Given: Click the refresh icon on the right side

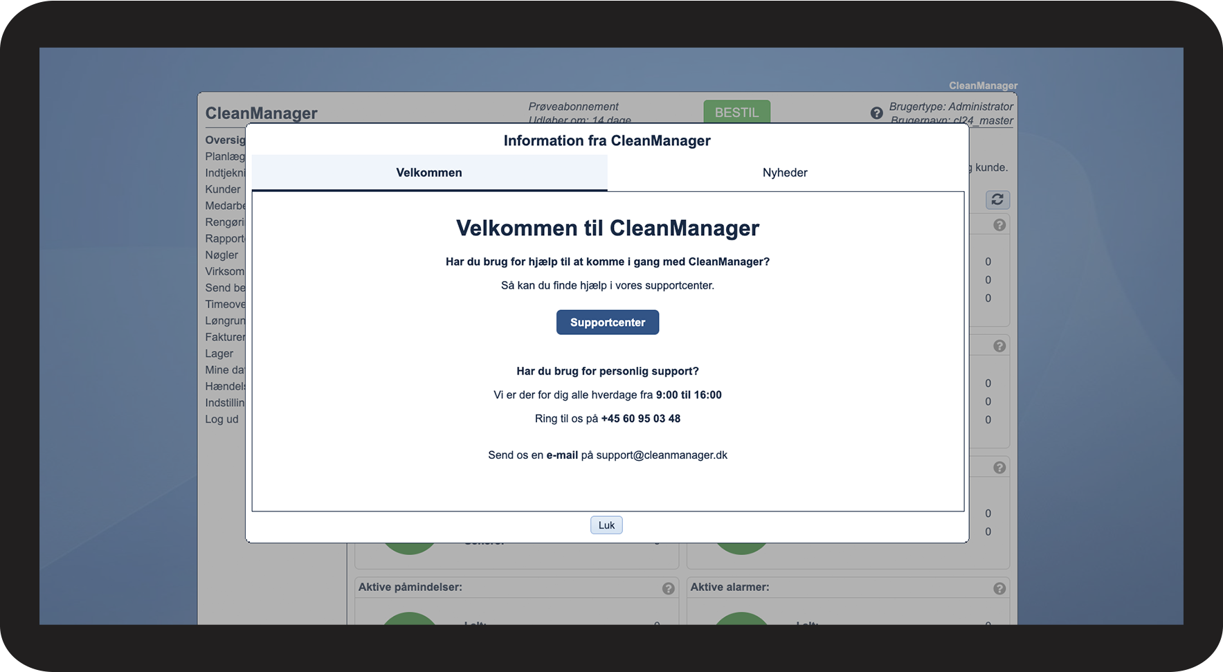Looking at the screenshot, I should pos(997,199).
